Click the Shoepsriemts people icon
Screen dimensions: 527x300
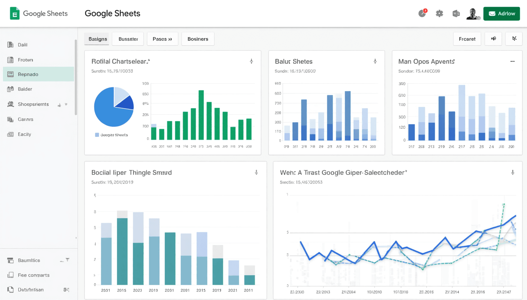[11, 104]
